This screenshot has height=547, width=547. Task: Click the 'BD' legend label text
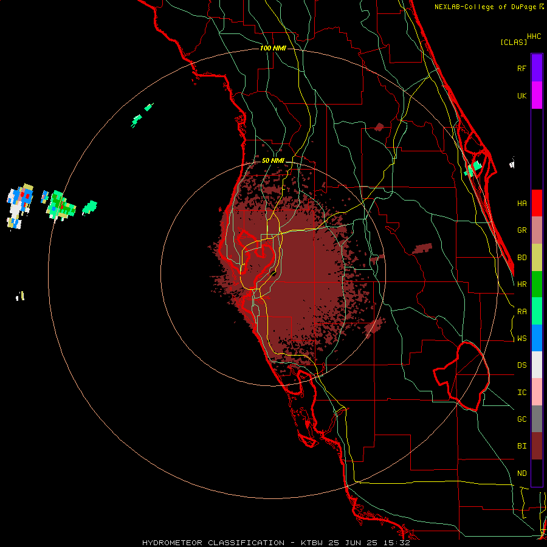[521, 258]
